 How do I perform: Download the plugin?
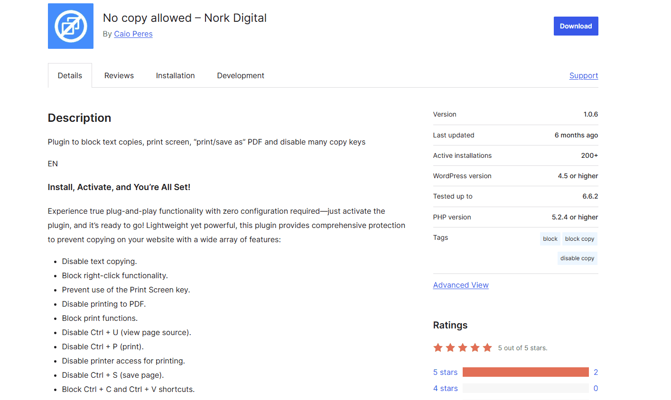(x=576, y=26)
